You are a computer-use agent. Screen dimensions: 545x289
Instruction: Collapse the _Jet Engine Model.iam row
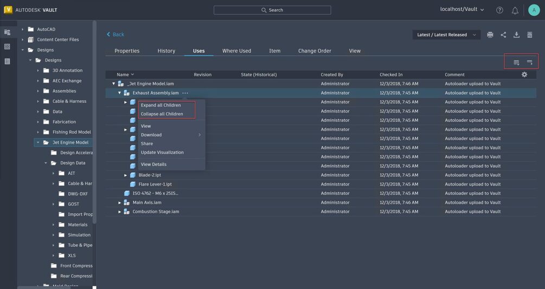tap(114, 83)
